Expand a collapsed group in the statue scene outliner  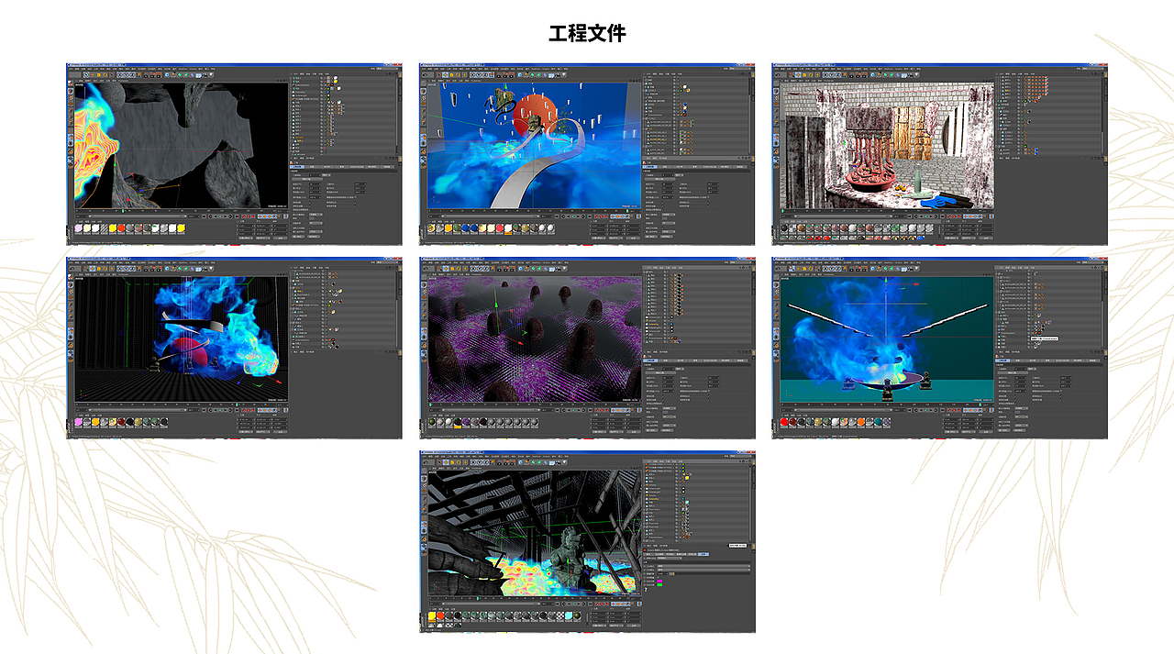(643, 509)
